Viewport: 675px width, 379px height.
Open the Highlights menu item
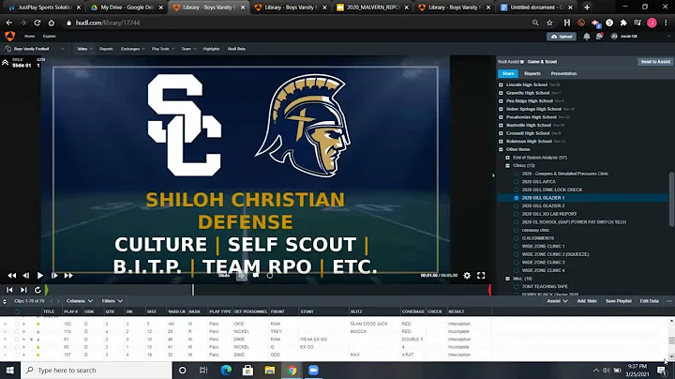point(211,49)
